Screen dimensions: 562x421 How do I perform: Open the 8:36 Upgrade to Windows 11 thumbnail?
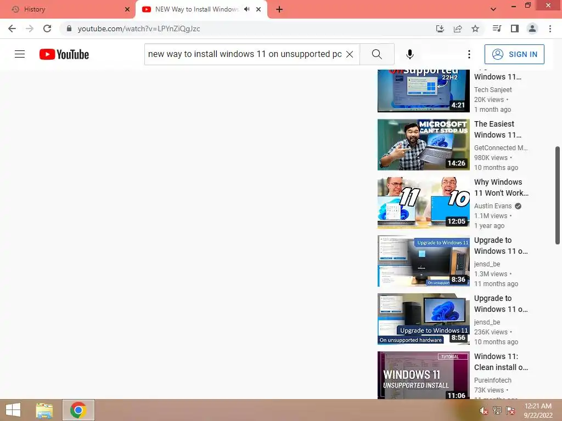pyautogui.click(x=423, y=261)
